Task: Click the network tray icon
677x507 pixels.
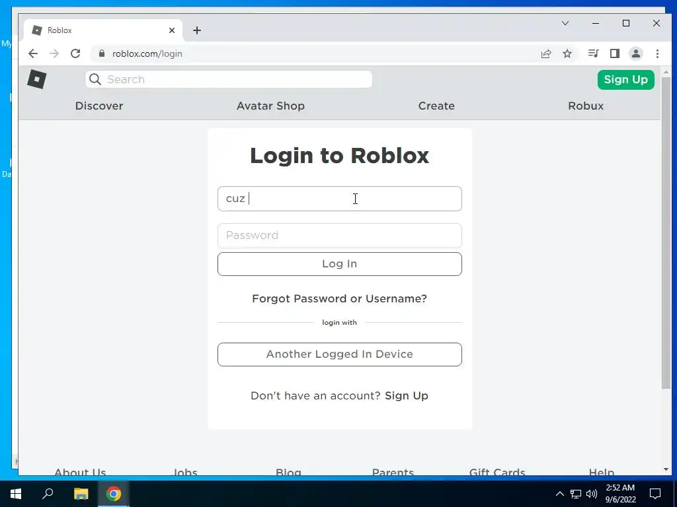Action: point(576,494)
